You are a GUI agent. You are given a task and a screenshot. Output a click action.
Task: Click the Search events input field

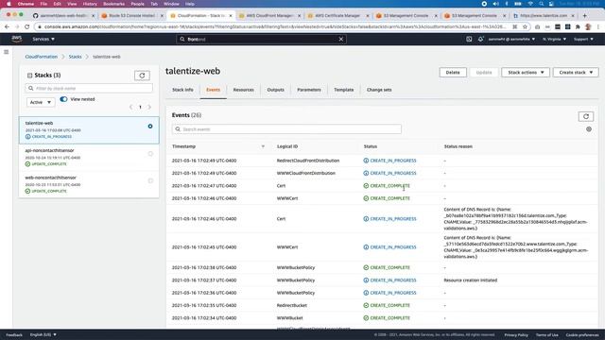(286, 129)
